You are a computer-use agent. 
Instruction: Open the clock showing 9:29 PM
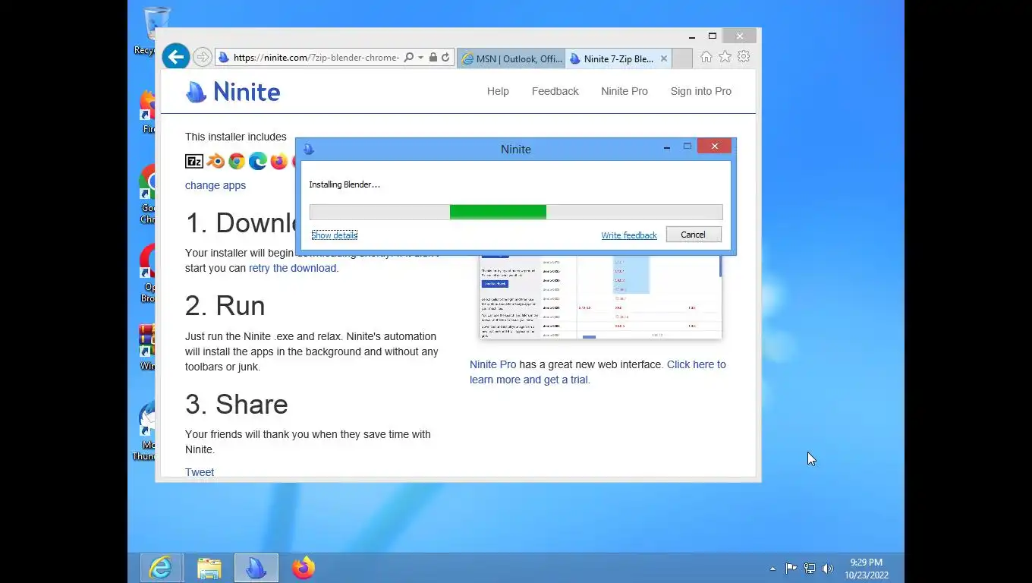point(867,569)
